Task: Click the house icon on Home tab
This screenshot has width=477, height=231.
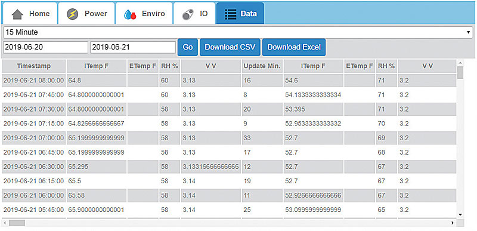Action: [x=18, y=14]
